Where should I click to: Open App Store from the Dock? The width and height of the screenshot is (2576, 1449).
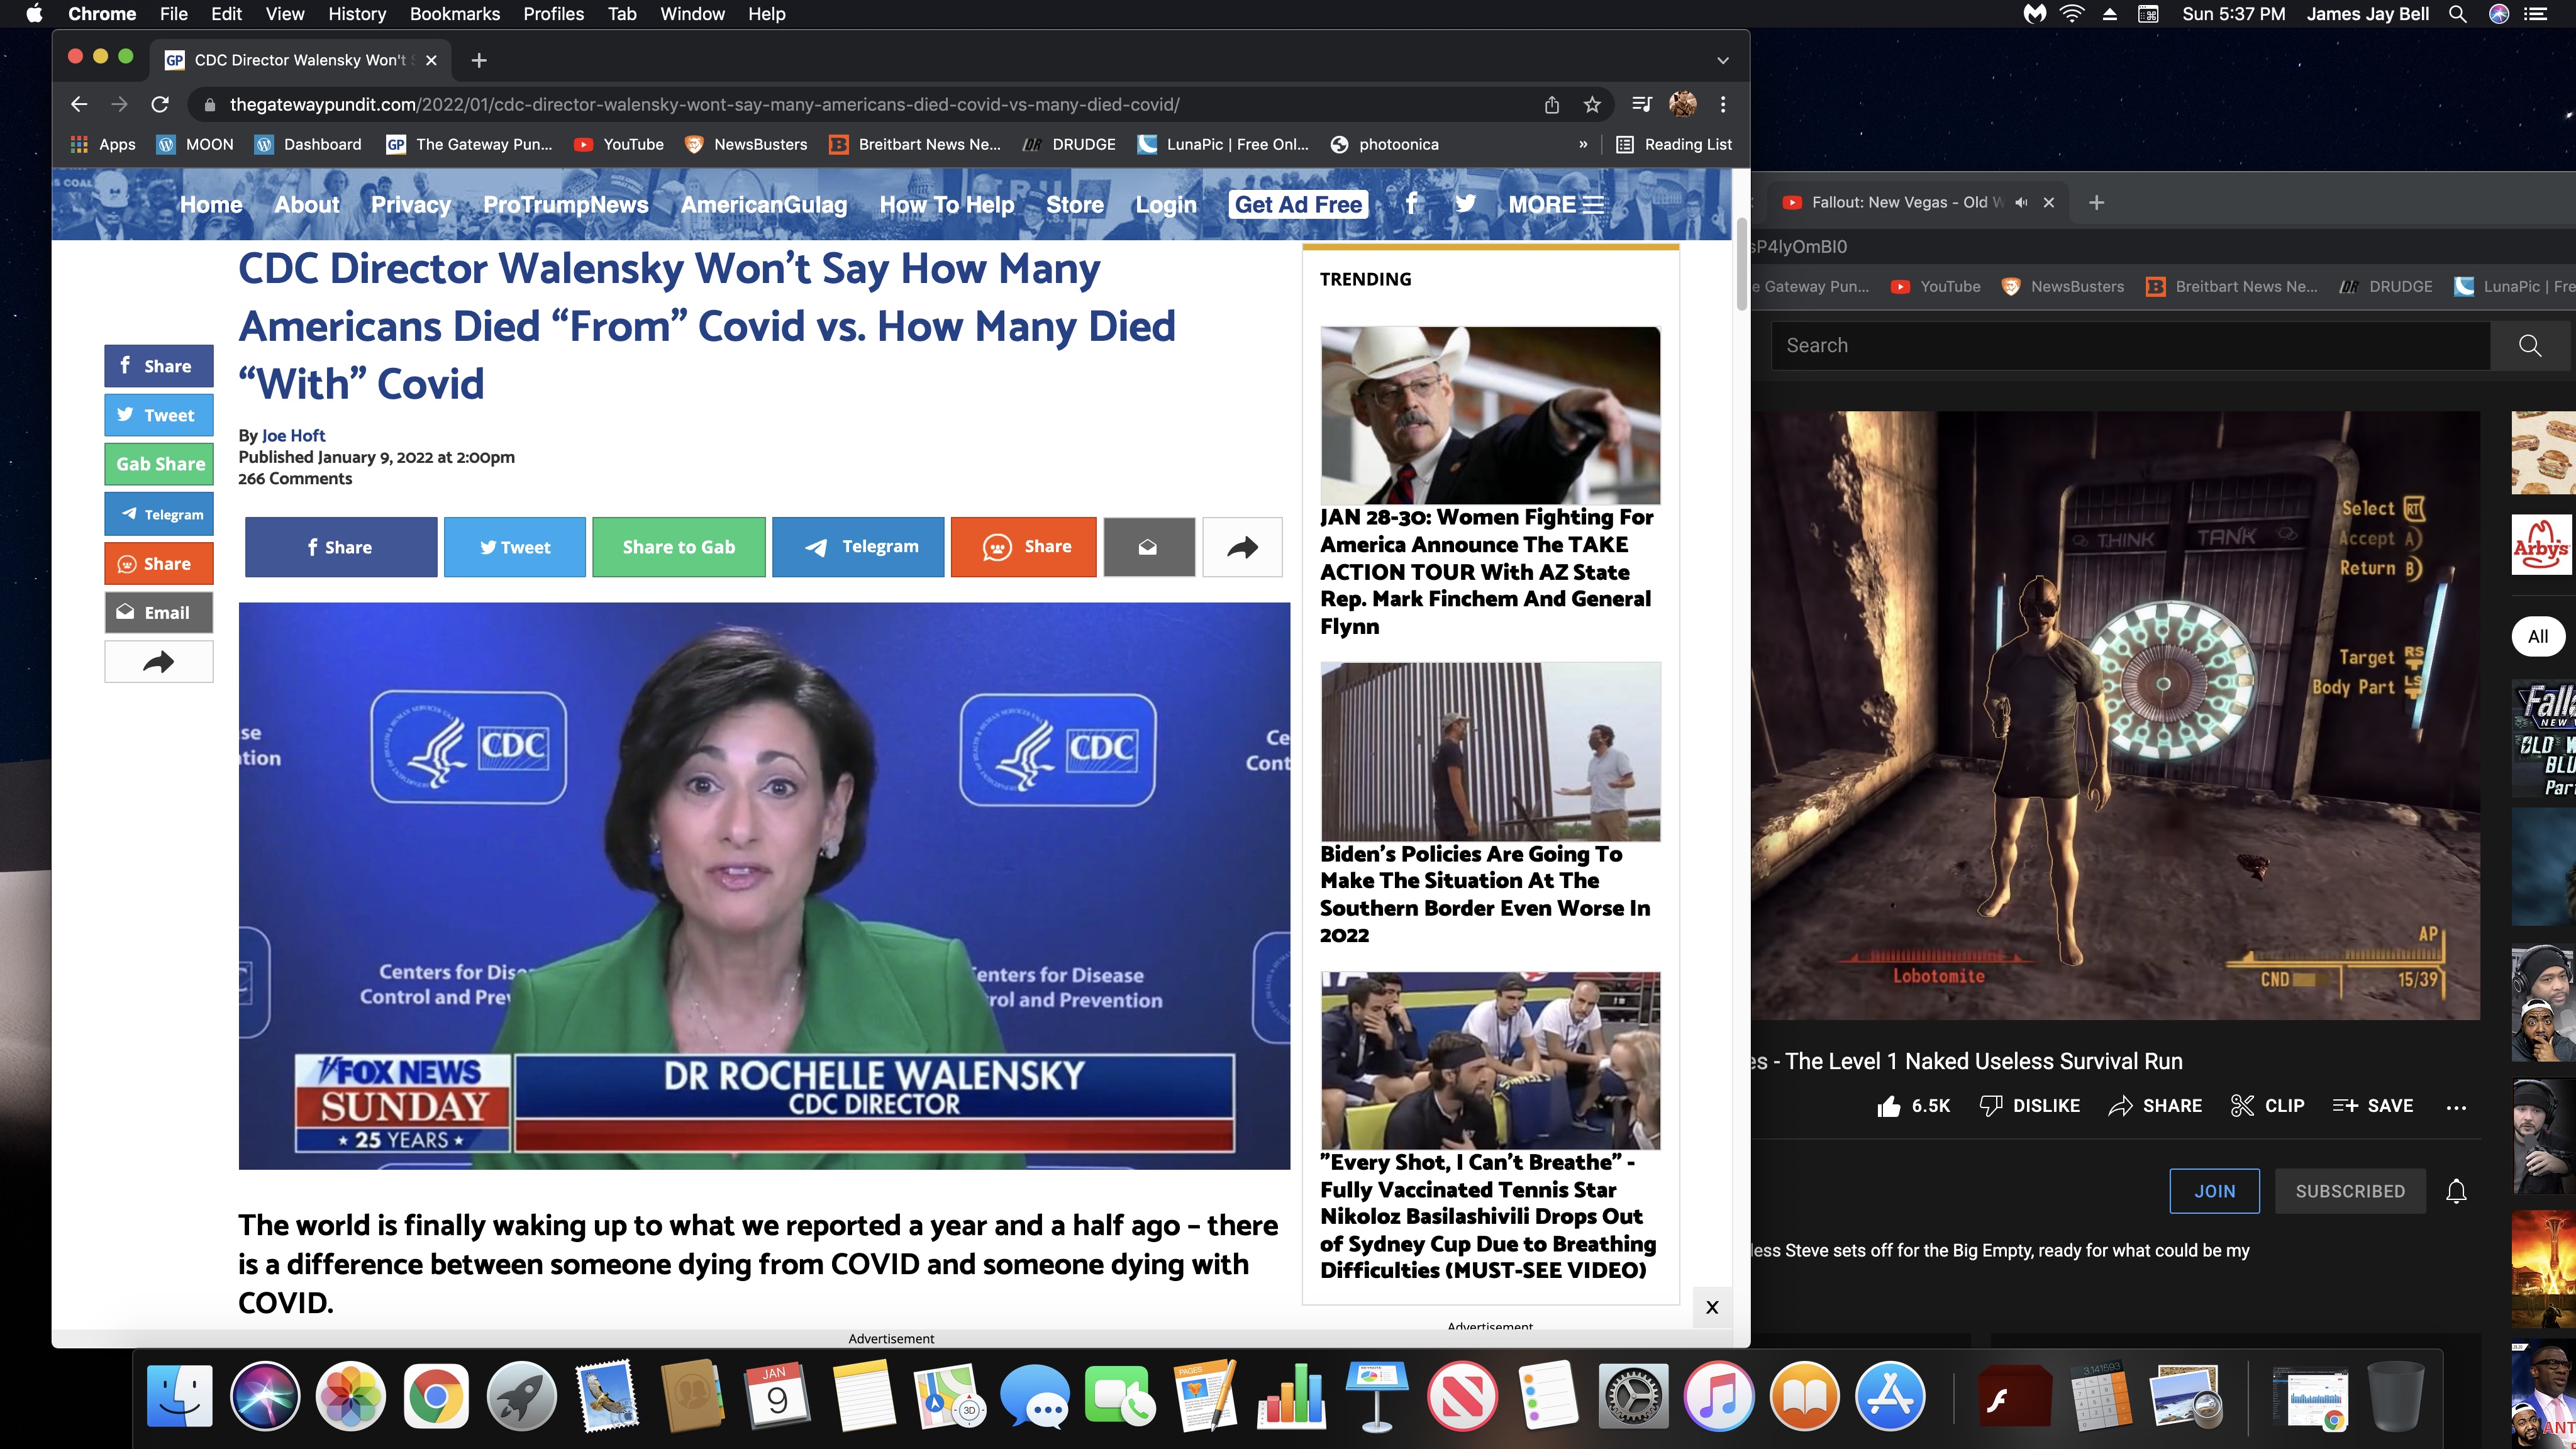(1890, 1396)
